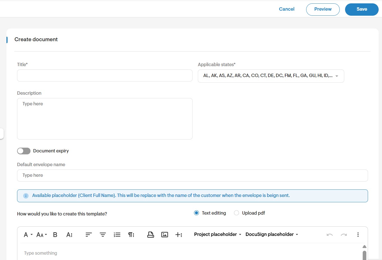Click the align center toolbar icon

[103, 235]
